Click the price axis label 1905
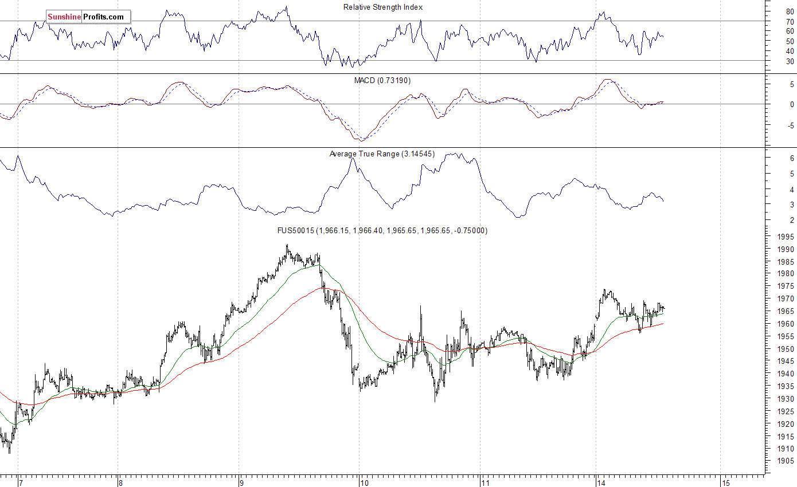Image resolution: width=797 pixels, height=487 pixels. pyautogui.click(x=787, y=461)
